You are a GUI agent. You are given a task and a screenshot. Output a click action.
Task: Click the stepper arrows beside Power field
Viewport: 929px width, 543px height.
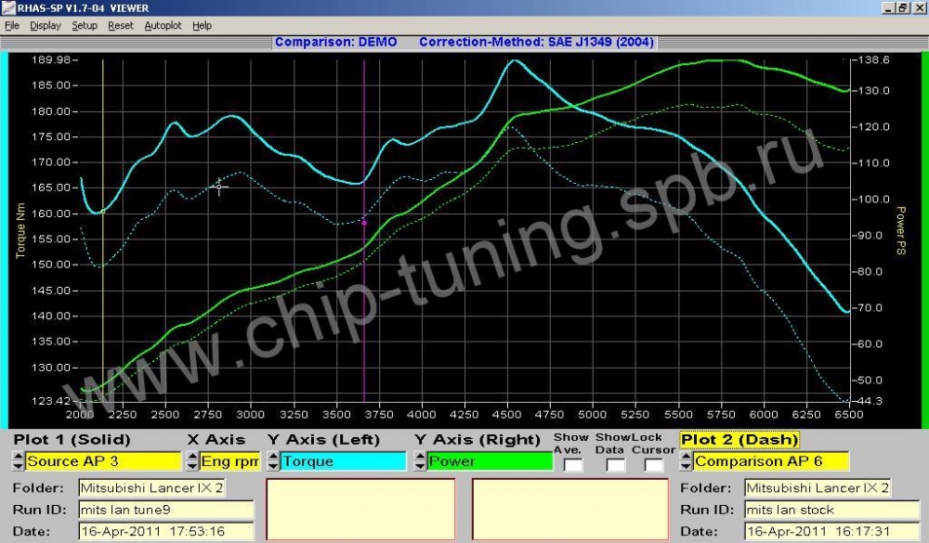(x=419, y=461)
